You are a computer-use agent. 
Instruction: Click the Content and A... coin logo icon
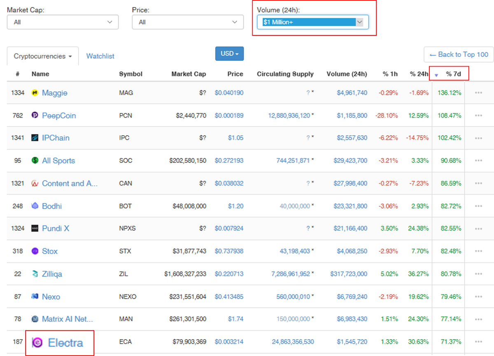click(x=35, y=183)
